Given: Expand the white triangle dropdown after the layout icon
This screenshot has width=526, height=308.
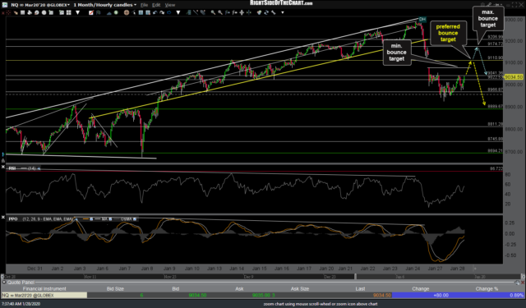Looking at the screenshot, I should [x=78, y=12].
